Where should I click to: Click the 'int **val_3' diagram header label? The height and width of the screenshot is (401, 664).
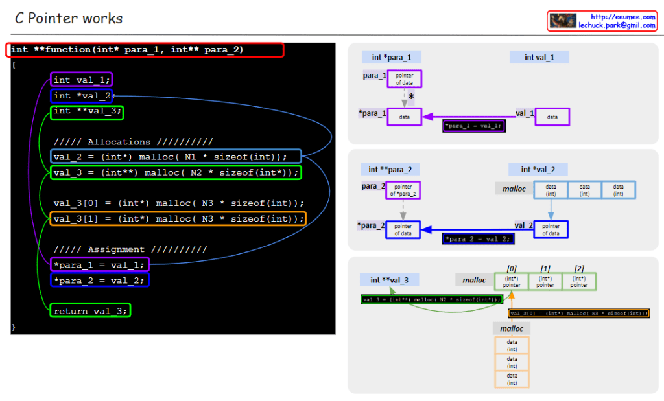pos(389,280)
